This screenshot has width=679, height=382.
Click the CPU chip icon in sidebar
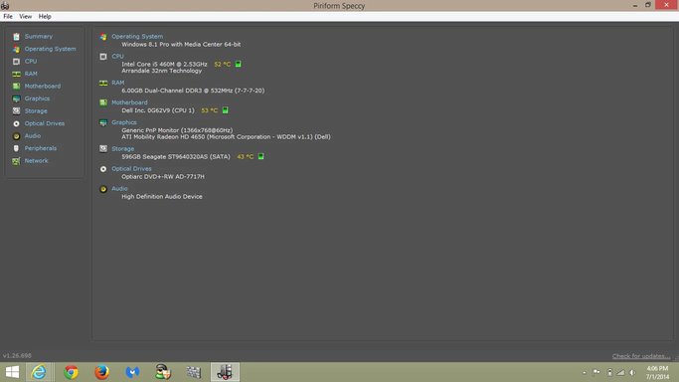(16, 62)
